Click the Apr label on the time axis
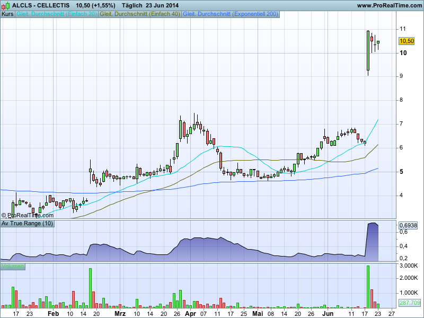 tap(190, 313)
